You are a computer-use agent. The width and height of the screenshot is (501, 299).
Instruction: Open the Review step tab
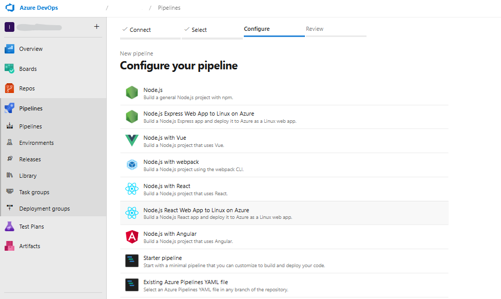(315, 29)
